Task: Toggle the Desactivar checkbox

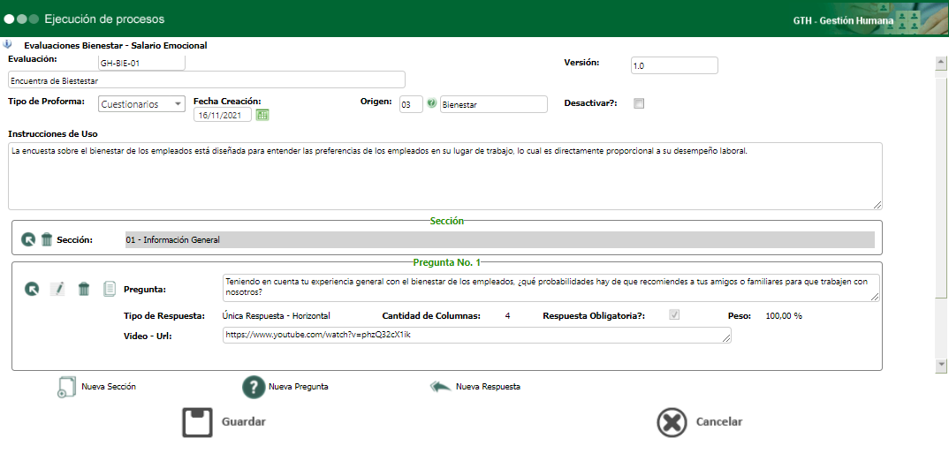Action: point(639,103)
